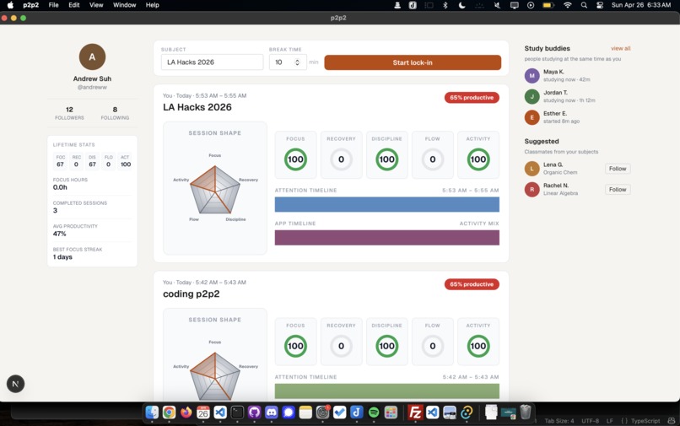The width and height of the screenshot is (680, 426).
Task: Click the view all link in Study buddies
Action: [x=621, y=48]
